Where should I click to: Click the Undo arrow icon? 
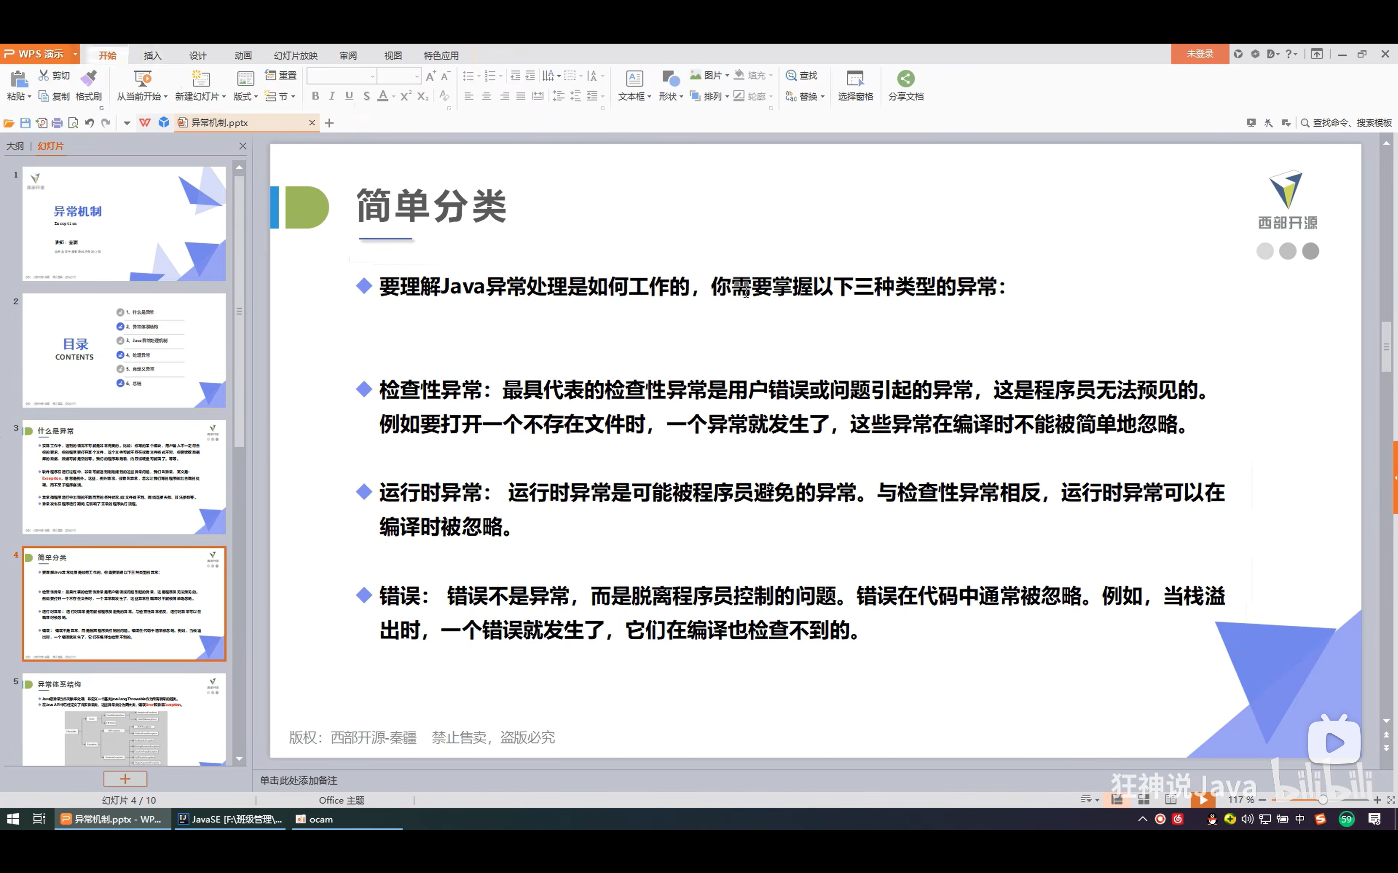[x=89, y=123]
